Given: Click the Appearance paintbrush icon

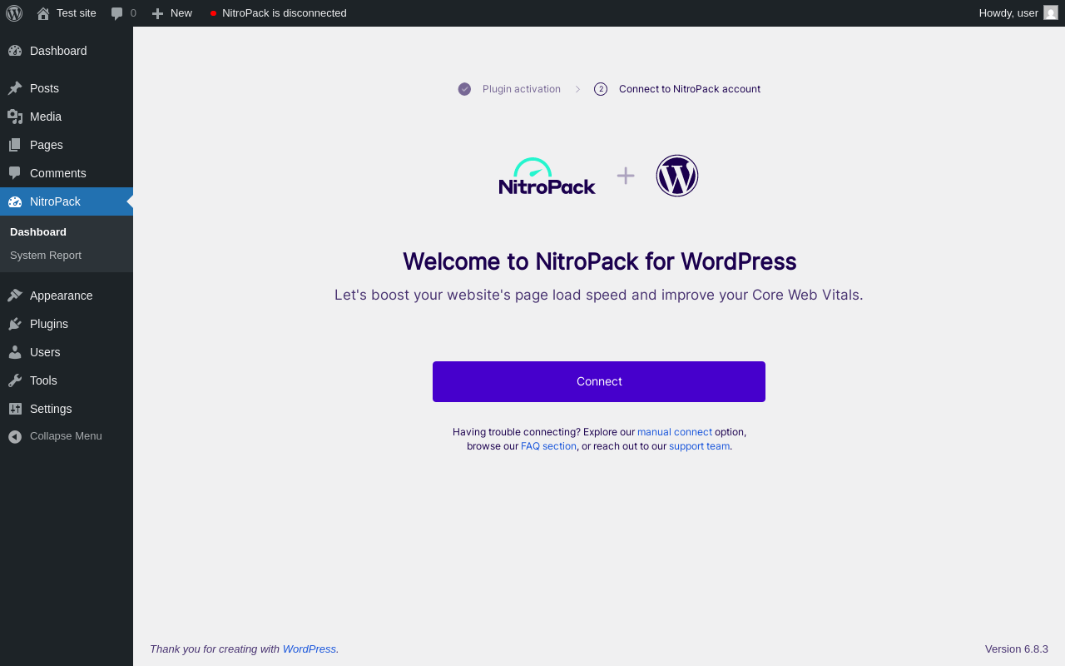Looking at the screenshot, I should [15, 296].
